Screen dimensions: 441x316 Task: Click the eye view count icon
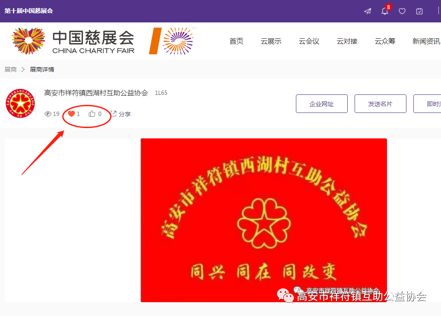tap(48, 114)
